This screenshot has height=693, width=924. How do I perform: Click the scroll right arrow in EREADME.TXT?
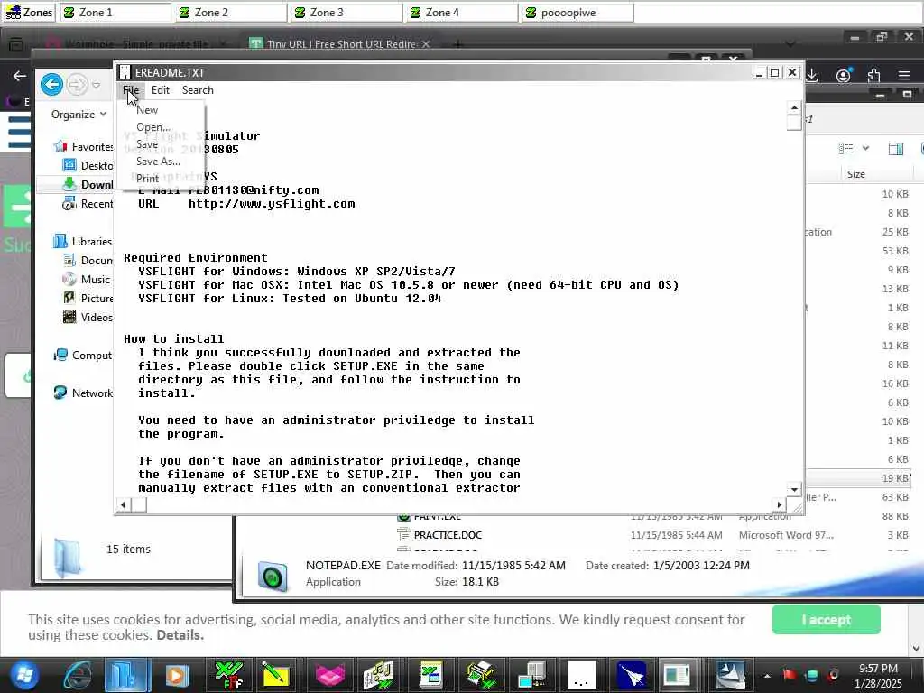(780, 504)
